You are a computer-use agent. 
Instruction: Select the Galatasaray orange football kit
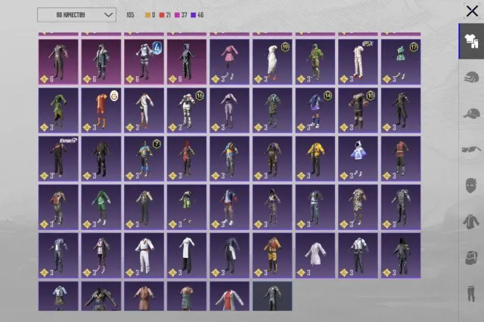(x=101, y=110)
